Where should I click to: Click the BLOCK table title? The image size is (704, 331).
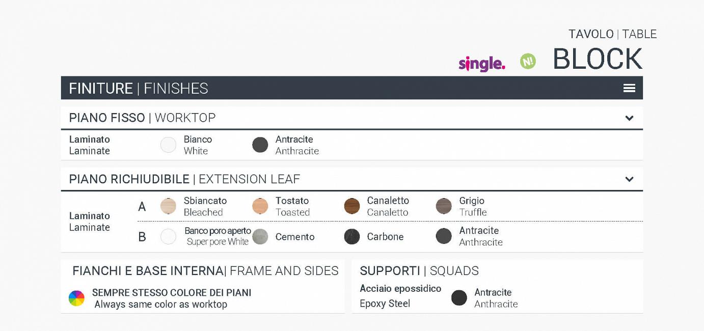[597, 60]
